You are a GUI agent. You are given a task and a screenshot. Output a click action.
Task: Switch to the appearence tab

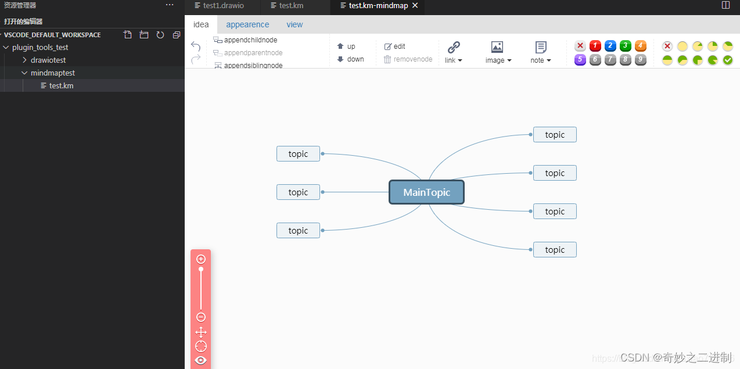[x=247, y=24]
